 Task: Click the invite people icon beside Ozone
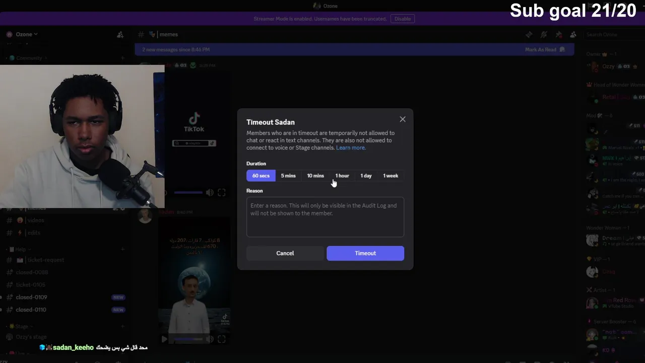pos(120,34)
